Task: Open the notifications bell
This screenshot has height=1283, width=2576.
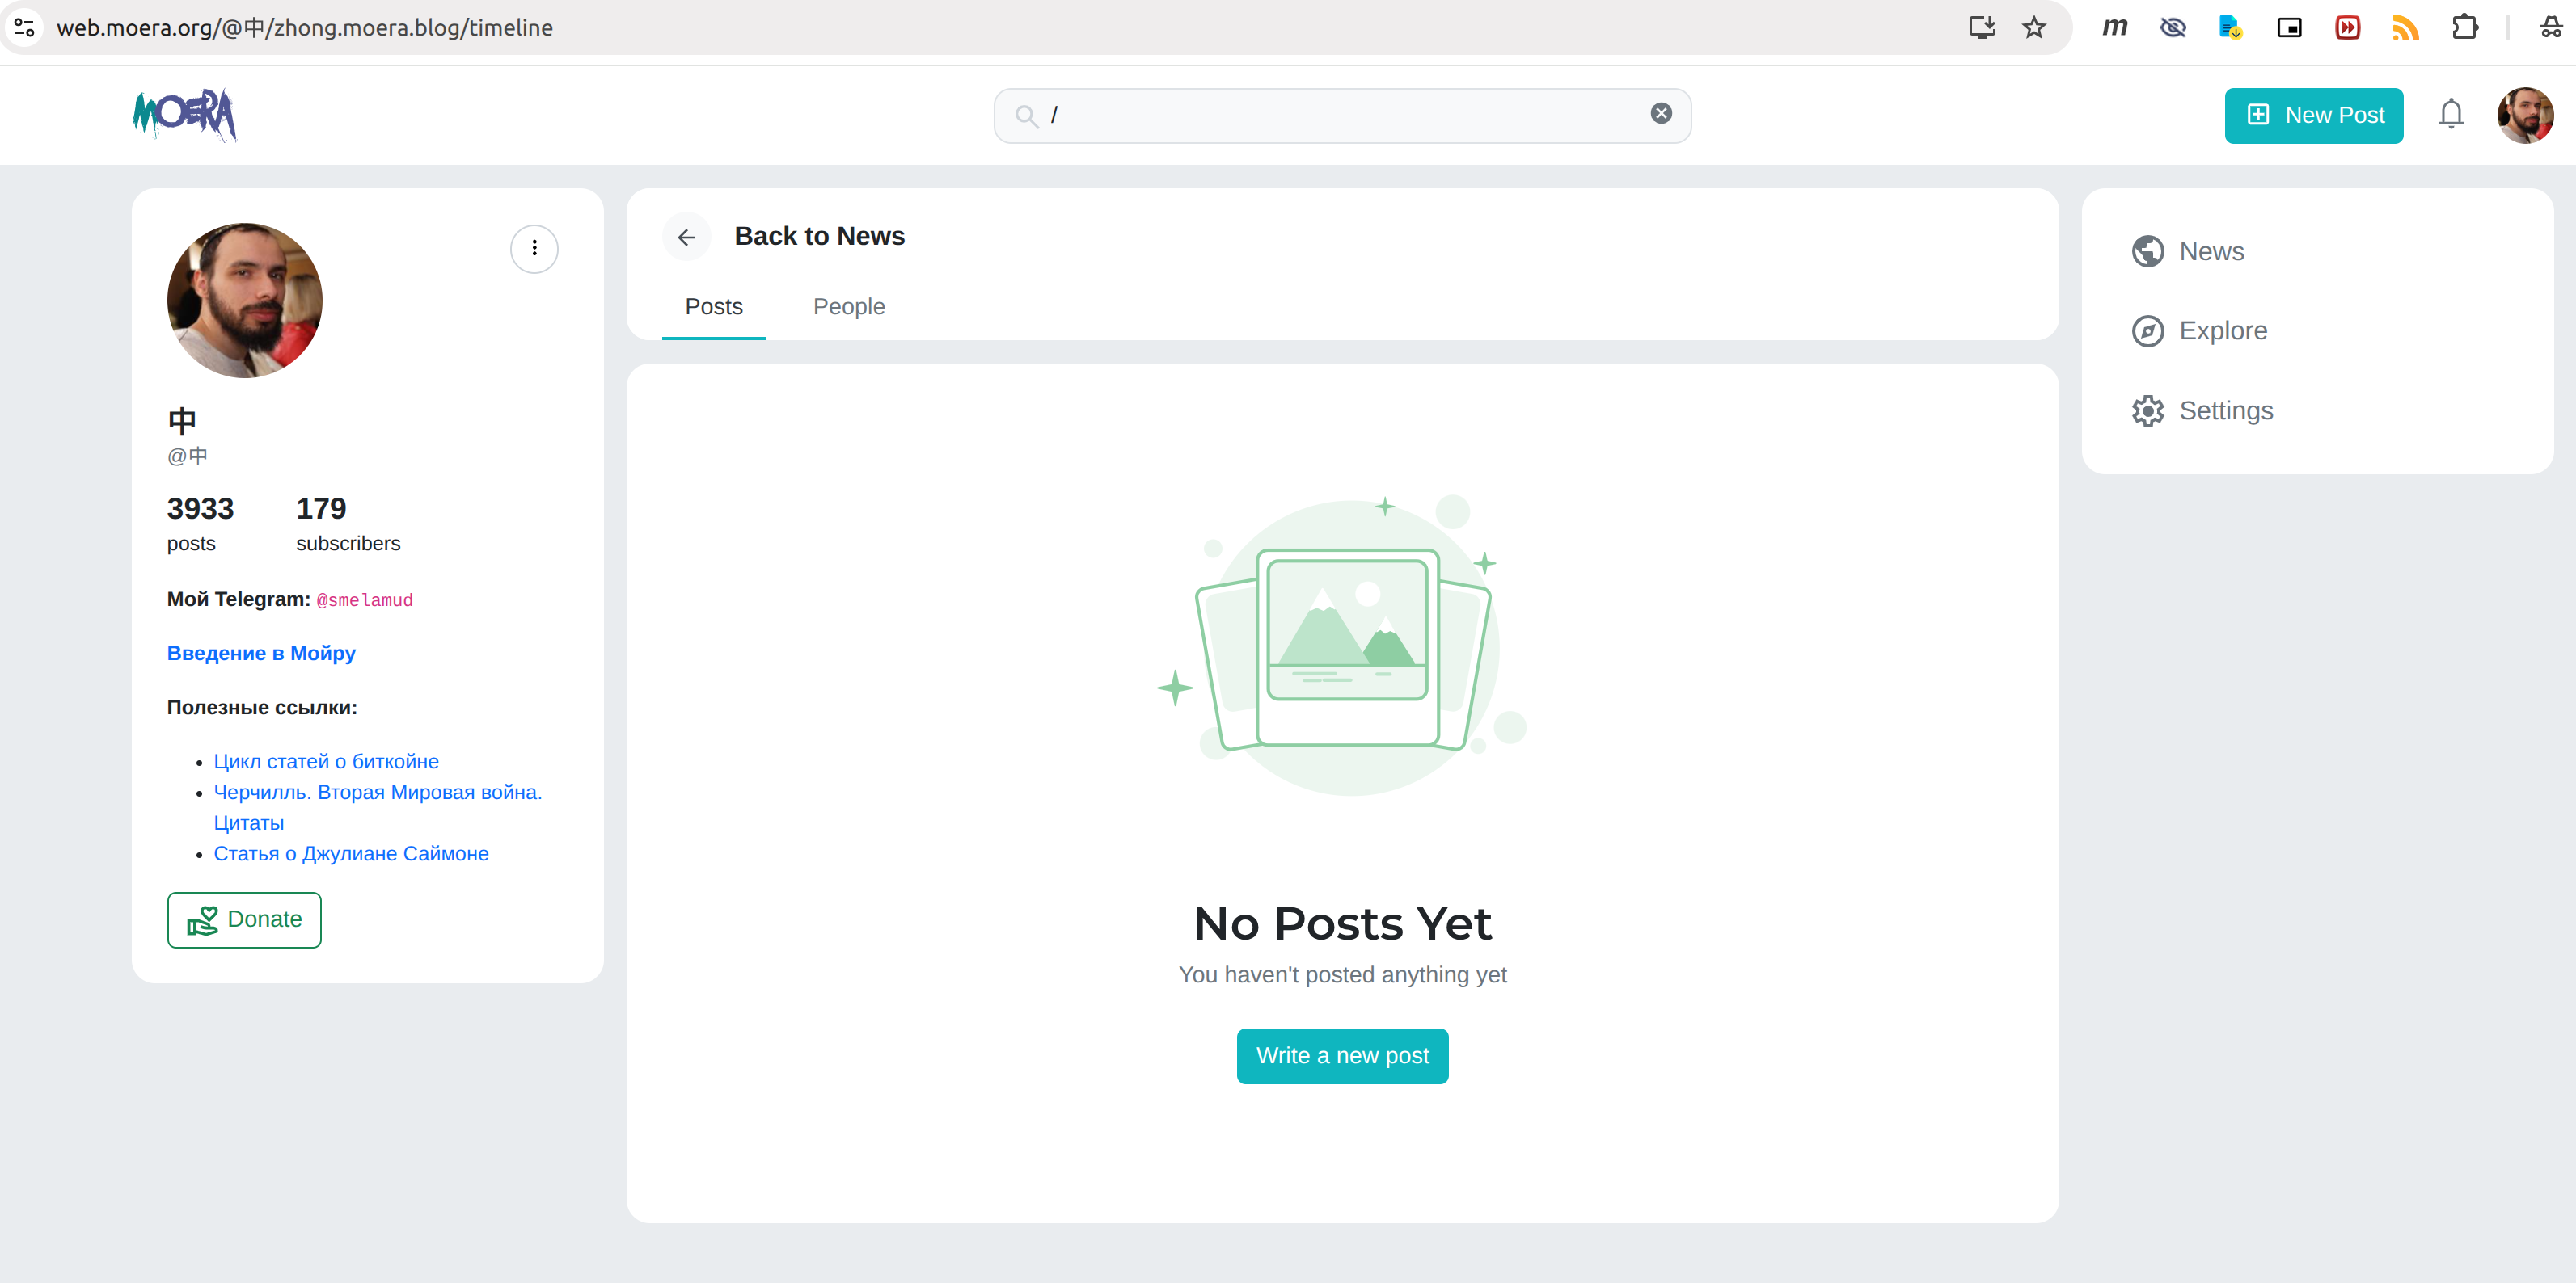Action: coord(2450,115)
